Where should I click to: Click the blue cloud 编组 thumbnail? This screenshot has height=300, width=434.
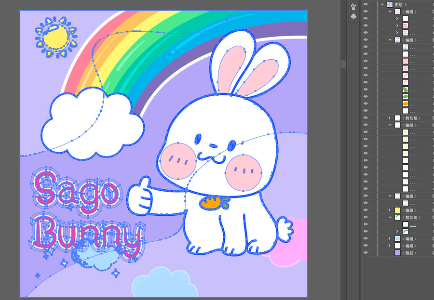tap(397, 239)
